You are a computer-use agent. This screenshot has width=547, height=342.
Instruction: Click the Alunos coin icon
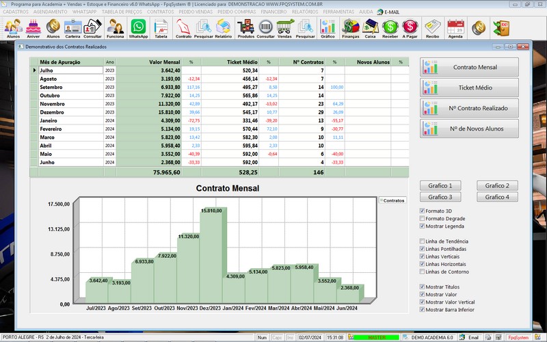click(53, 28)
